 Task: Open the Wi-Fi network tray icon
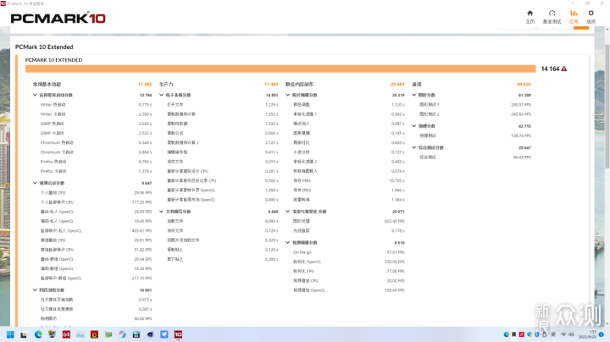pos(563,334)
